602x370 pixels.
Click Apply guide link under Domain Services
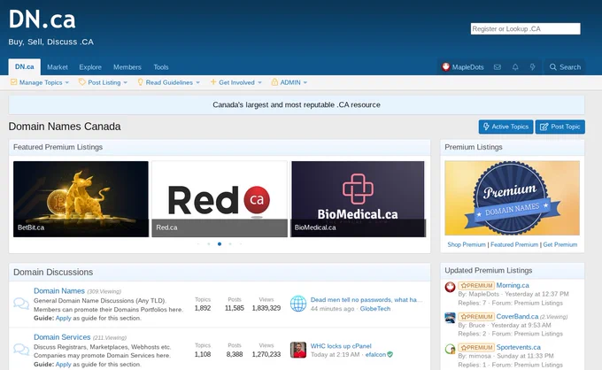[64, 364]
